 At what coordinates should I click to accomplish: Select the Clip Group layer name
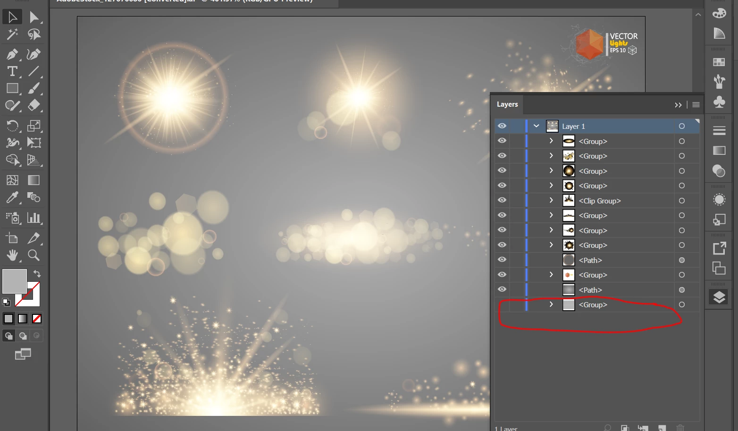tap(600, 201)
